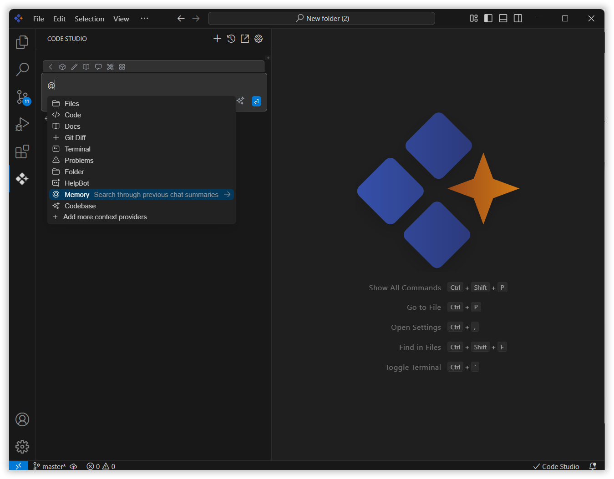The width and height of the screenshot is (614, 479).
Task: Open Code Studio view in activity bar
Action: click(22, 179)
